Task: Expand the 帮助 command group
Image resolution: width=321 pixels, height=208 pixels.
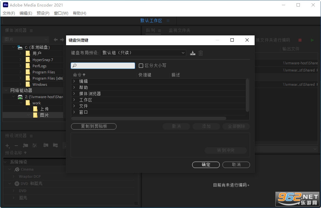Action: coord(74,87)
